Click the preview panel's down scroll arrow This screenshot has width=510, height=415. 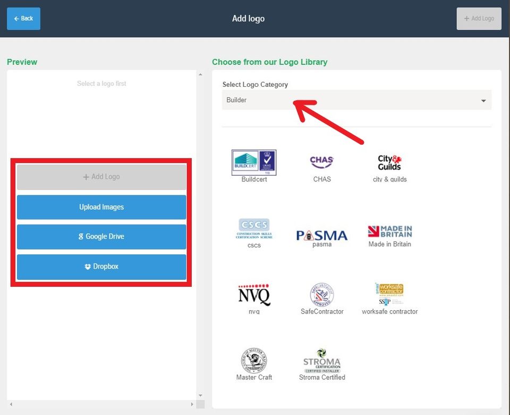pyautogui.click(x=200, y=395)
